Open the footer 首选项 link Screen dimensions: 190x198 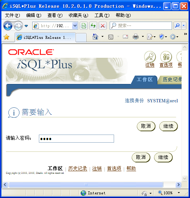click(114, 168)
